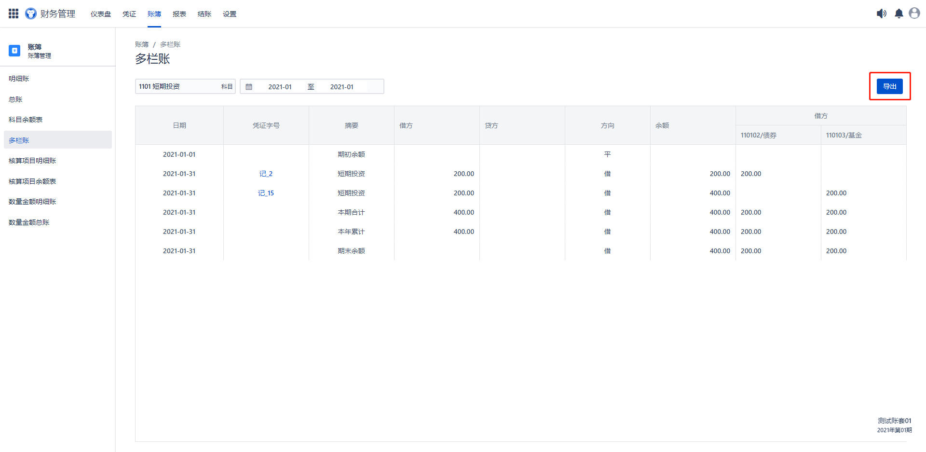Open 数量金额总账 from the sidebar

29,222
